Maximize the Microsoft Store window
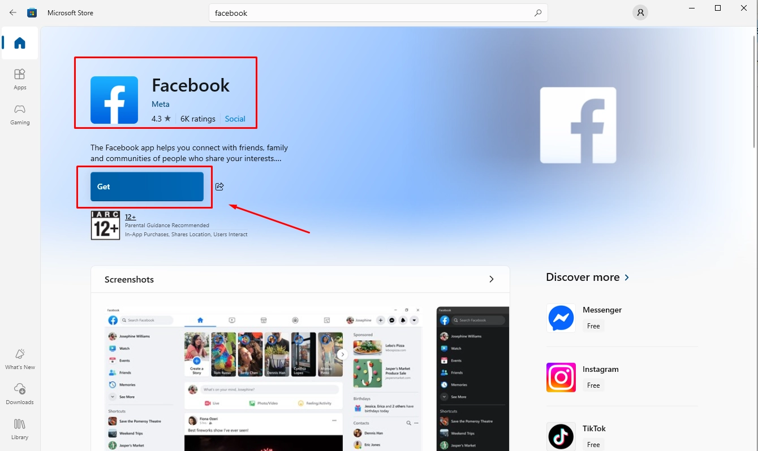Viewport: 758px width, 451px height. (718, 8)
